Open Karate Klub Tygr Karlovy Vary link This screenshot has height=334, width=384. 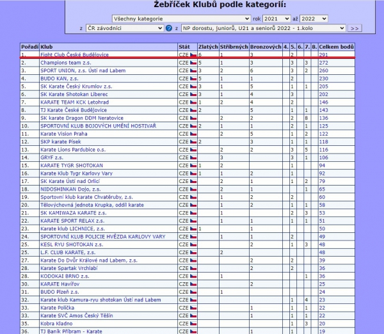[x=76, y=173]
